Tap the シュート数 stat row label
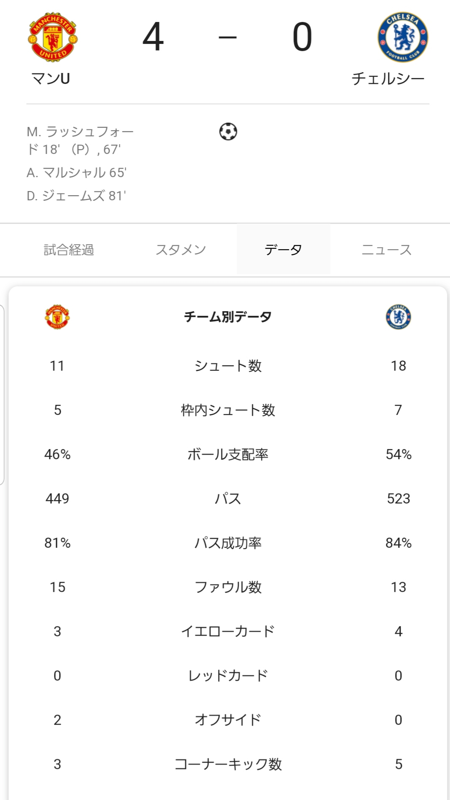 pyautogui.click(x=228, y=366)
